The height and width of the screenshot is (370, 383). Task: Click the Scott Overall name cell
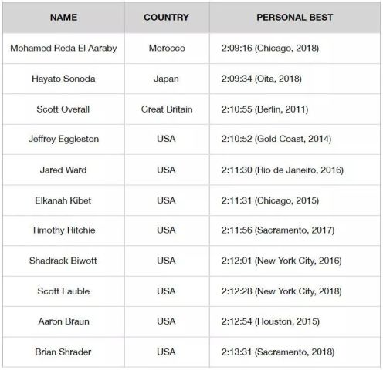[x=63, y=109]
